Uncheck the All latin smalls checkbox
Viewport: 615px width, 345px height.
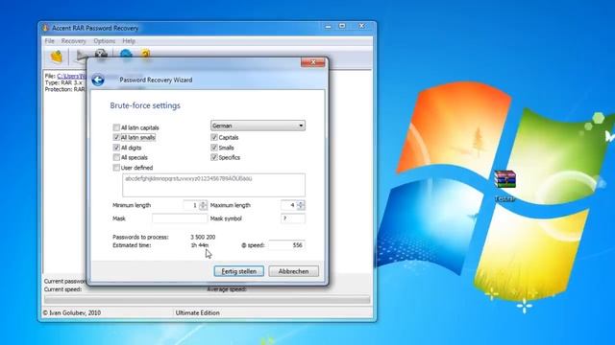pos(116,137)
